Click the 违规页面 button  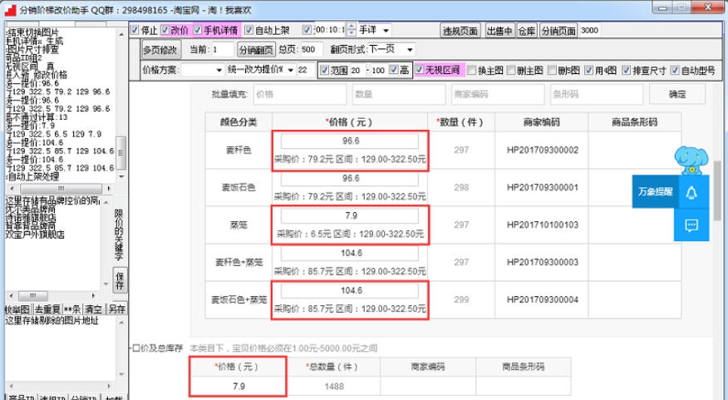point(460,31)
